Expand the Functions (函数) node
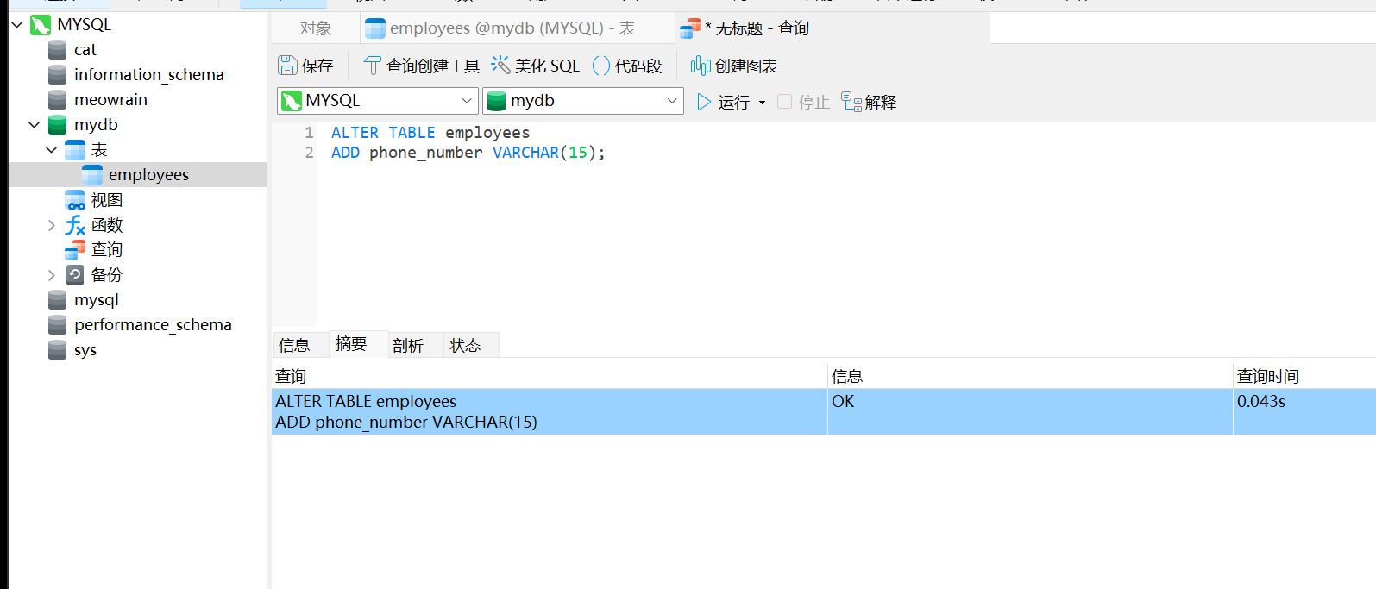Viewport: 1376px width, 589px height. [52, 225]
